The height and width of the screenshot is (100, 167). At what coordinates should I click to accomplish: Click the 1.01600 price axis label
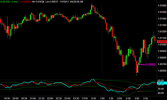point(162,6)
